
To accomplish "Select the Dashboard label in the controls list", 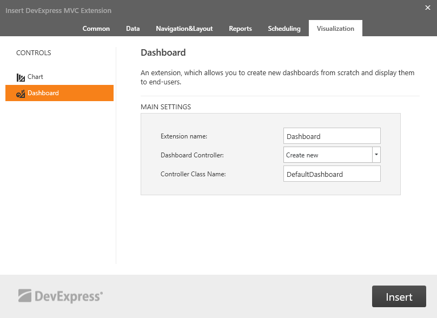I will [43, 93].
